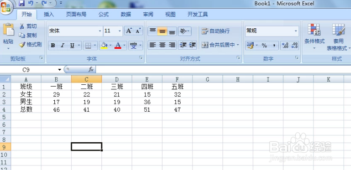Center text horizontally
This screenshot has height=170, width=351.
[x=162, y=45]
